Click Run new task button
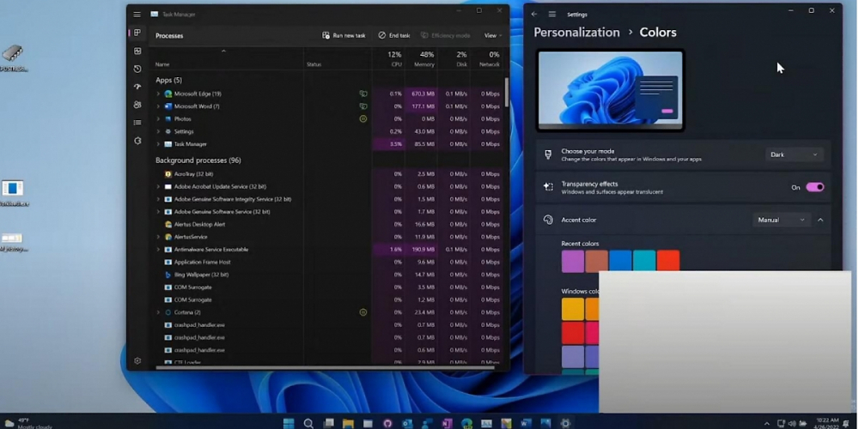 (344, 35)
